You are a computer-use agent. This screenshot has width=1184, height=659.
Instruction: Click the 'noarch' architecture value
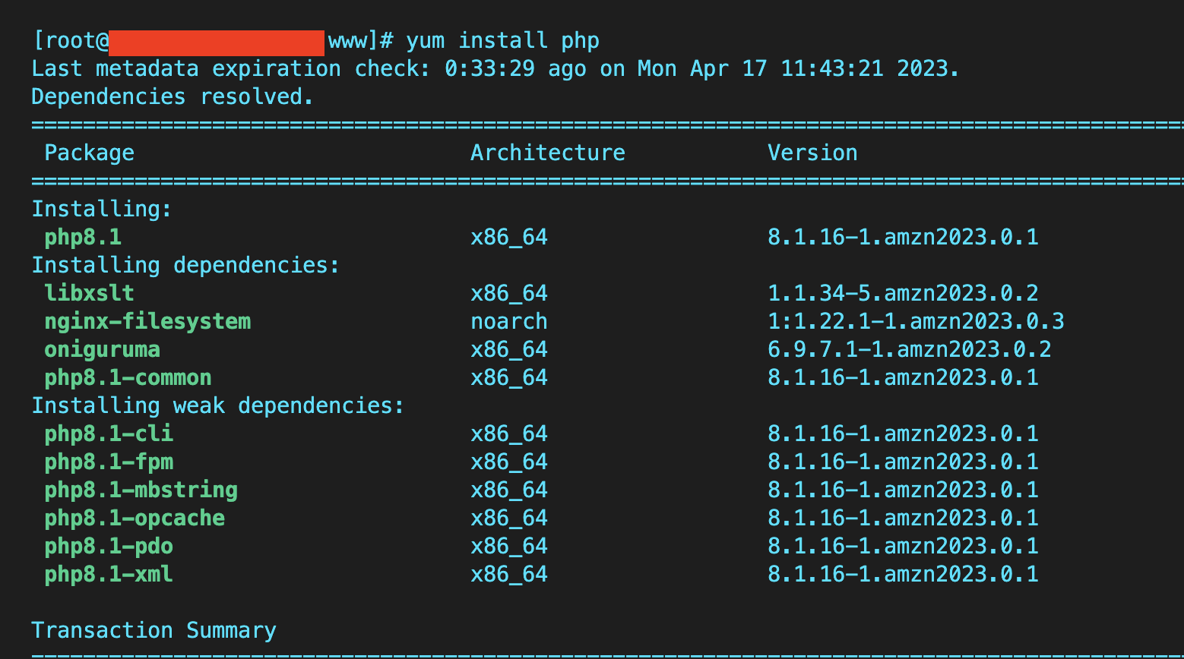[x=508, y=321]
